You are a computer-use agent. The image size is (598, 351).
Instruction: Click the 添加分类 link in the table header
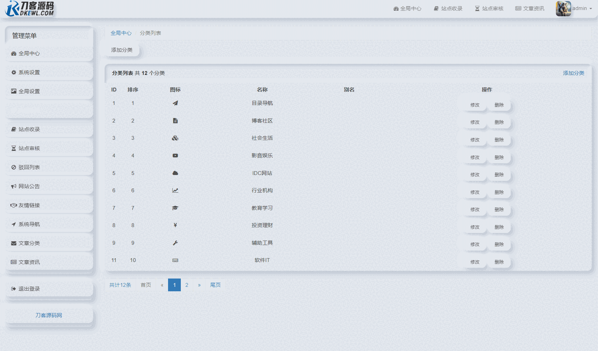(x=574, y=73)
